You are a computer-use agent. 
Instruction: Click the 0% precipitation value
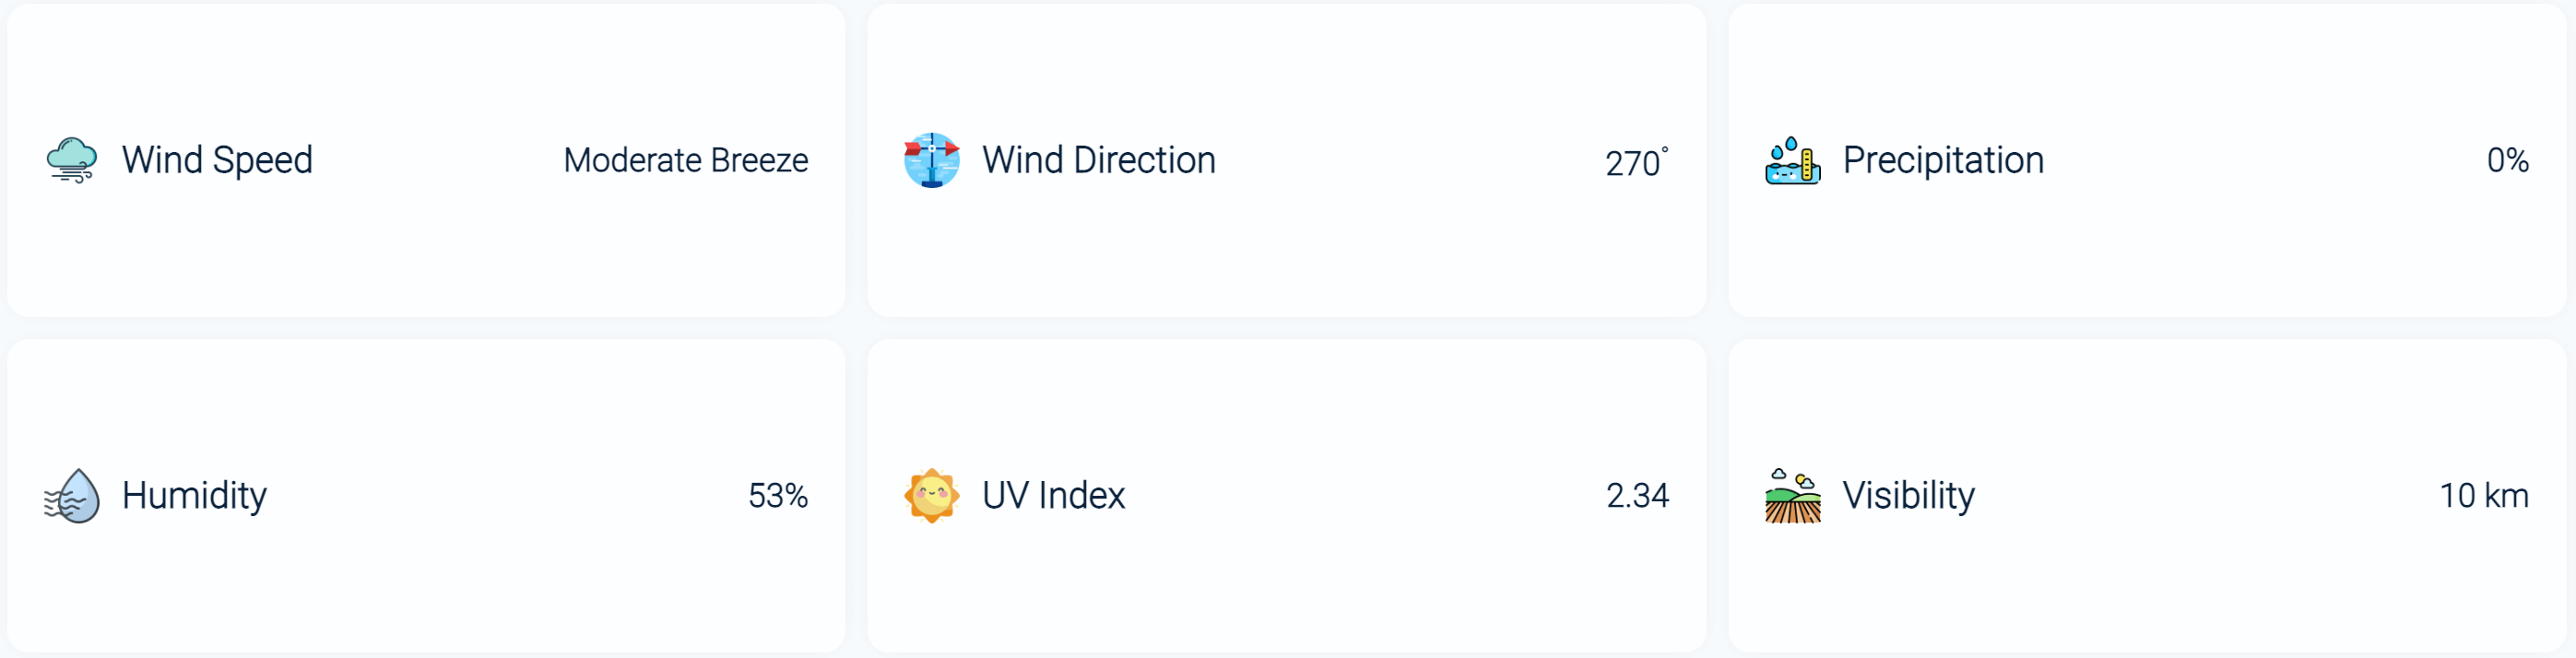(2507, 160)
